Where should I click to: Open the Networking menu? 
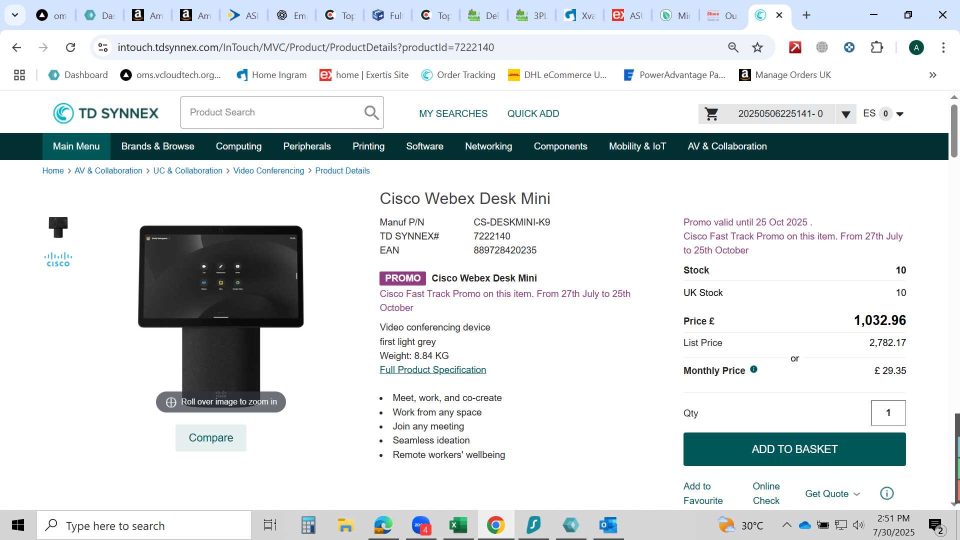point(488,146)
